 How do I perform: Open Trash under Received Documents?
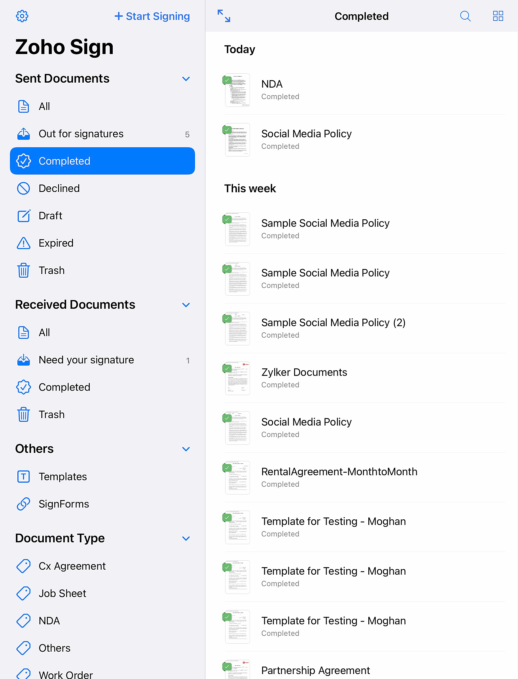102,414
